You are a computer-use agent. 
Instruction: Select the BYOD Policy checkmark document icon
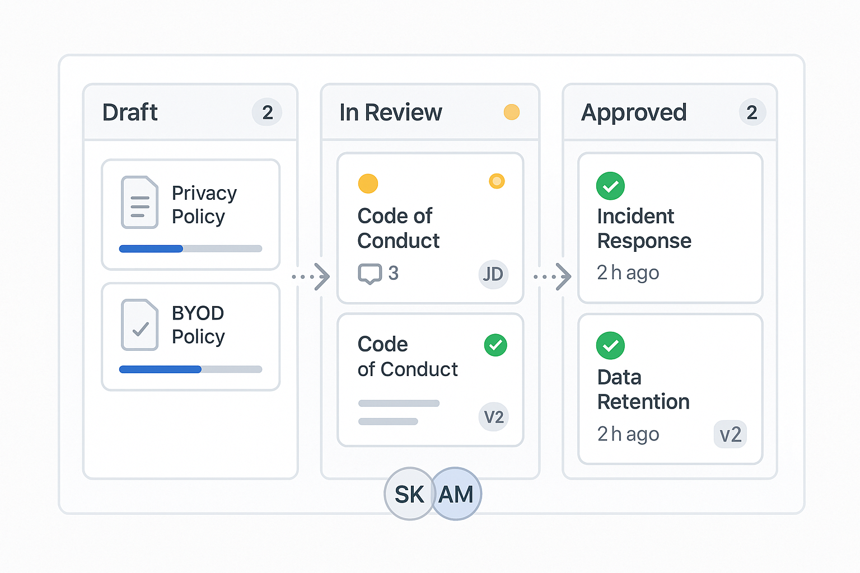tap(139, 325)
